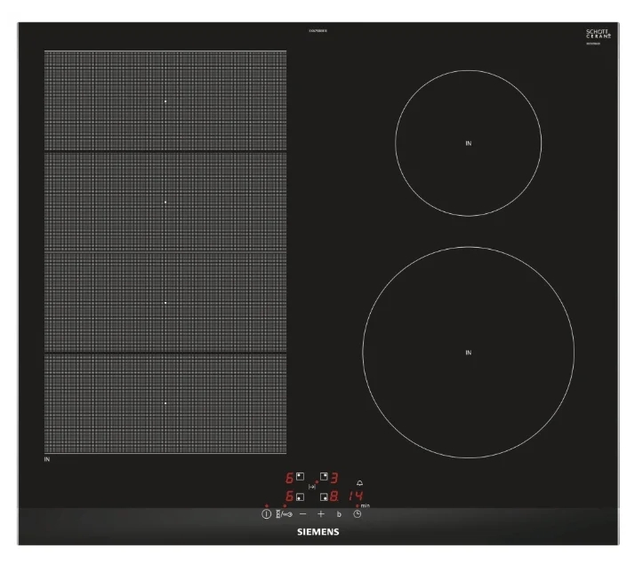Tap the plus symbol to raise heat
This screenshot has width=635, height=564.
321,514
